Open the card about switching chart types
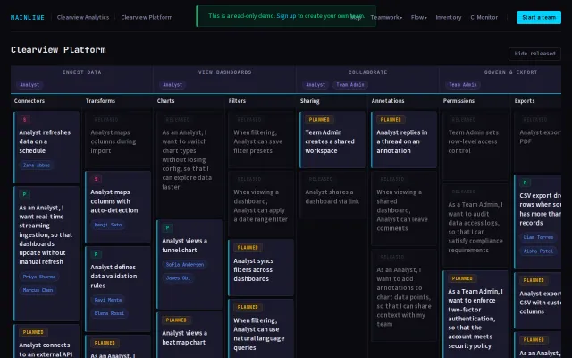Screen dimensions: 572x358 pyautogui.click(x=189, y=164)
